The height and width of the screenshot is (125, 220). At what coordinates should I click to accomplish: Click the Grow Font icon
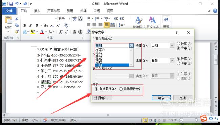[x=61, y=32]
